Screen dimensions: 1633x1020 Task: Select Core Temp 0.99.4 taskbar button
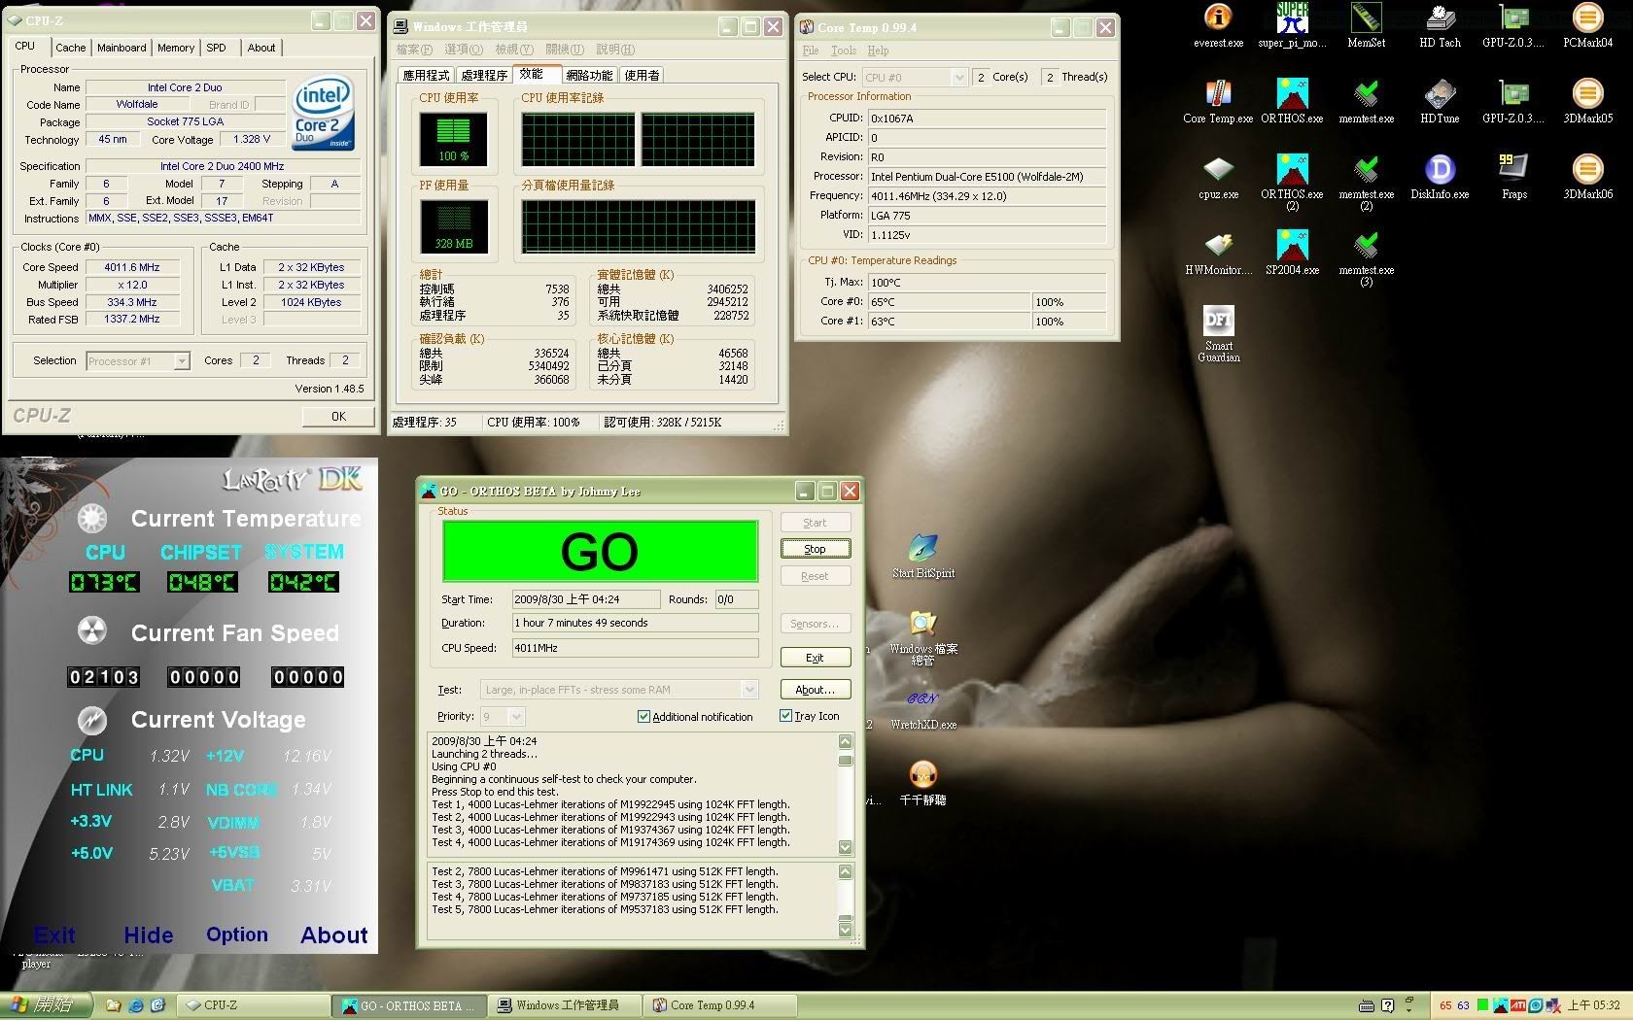click(721, 1005)
